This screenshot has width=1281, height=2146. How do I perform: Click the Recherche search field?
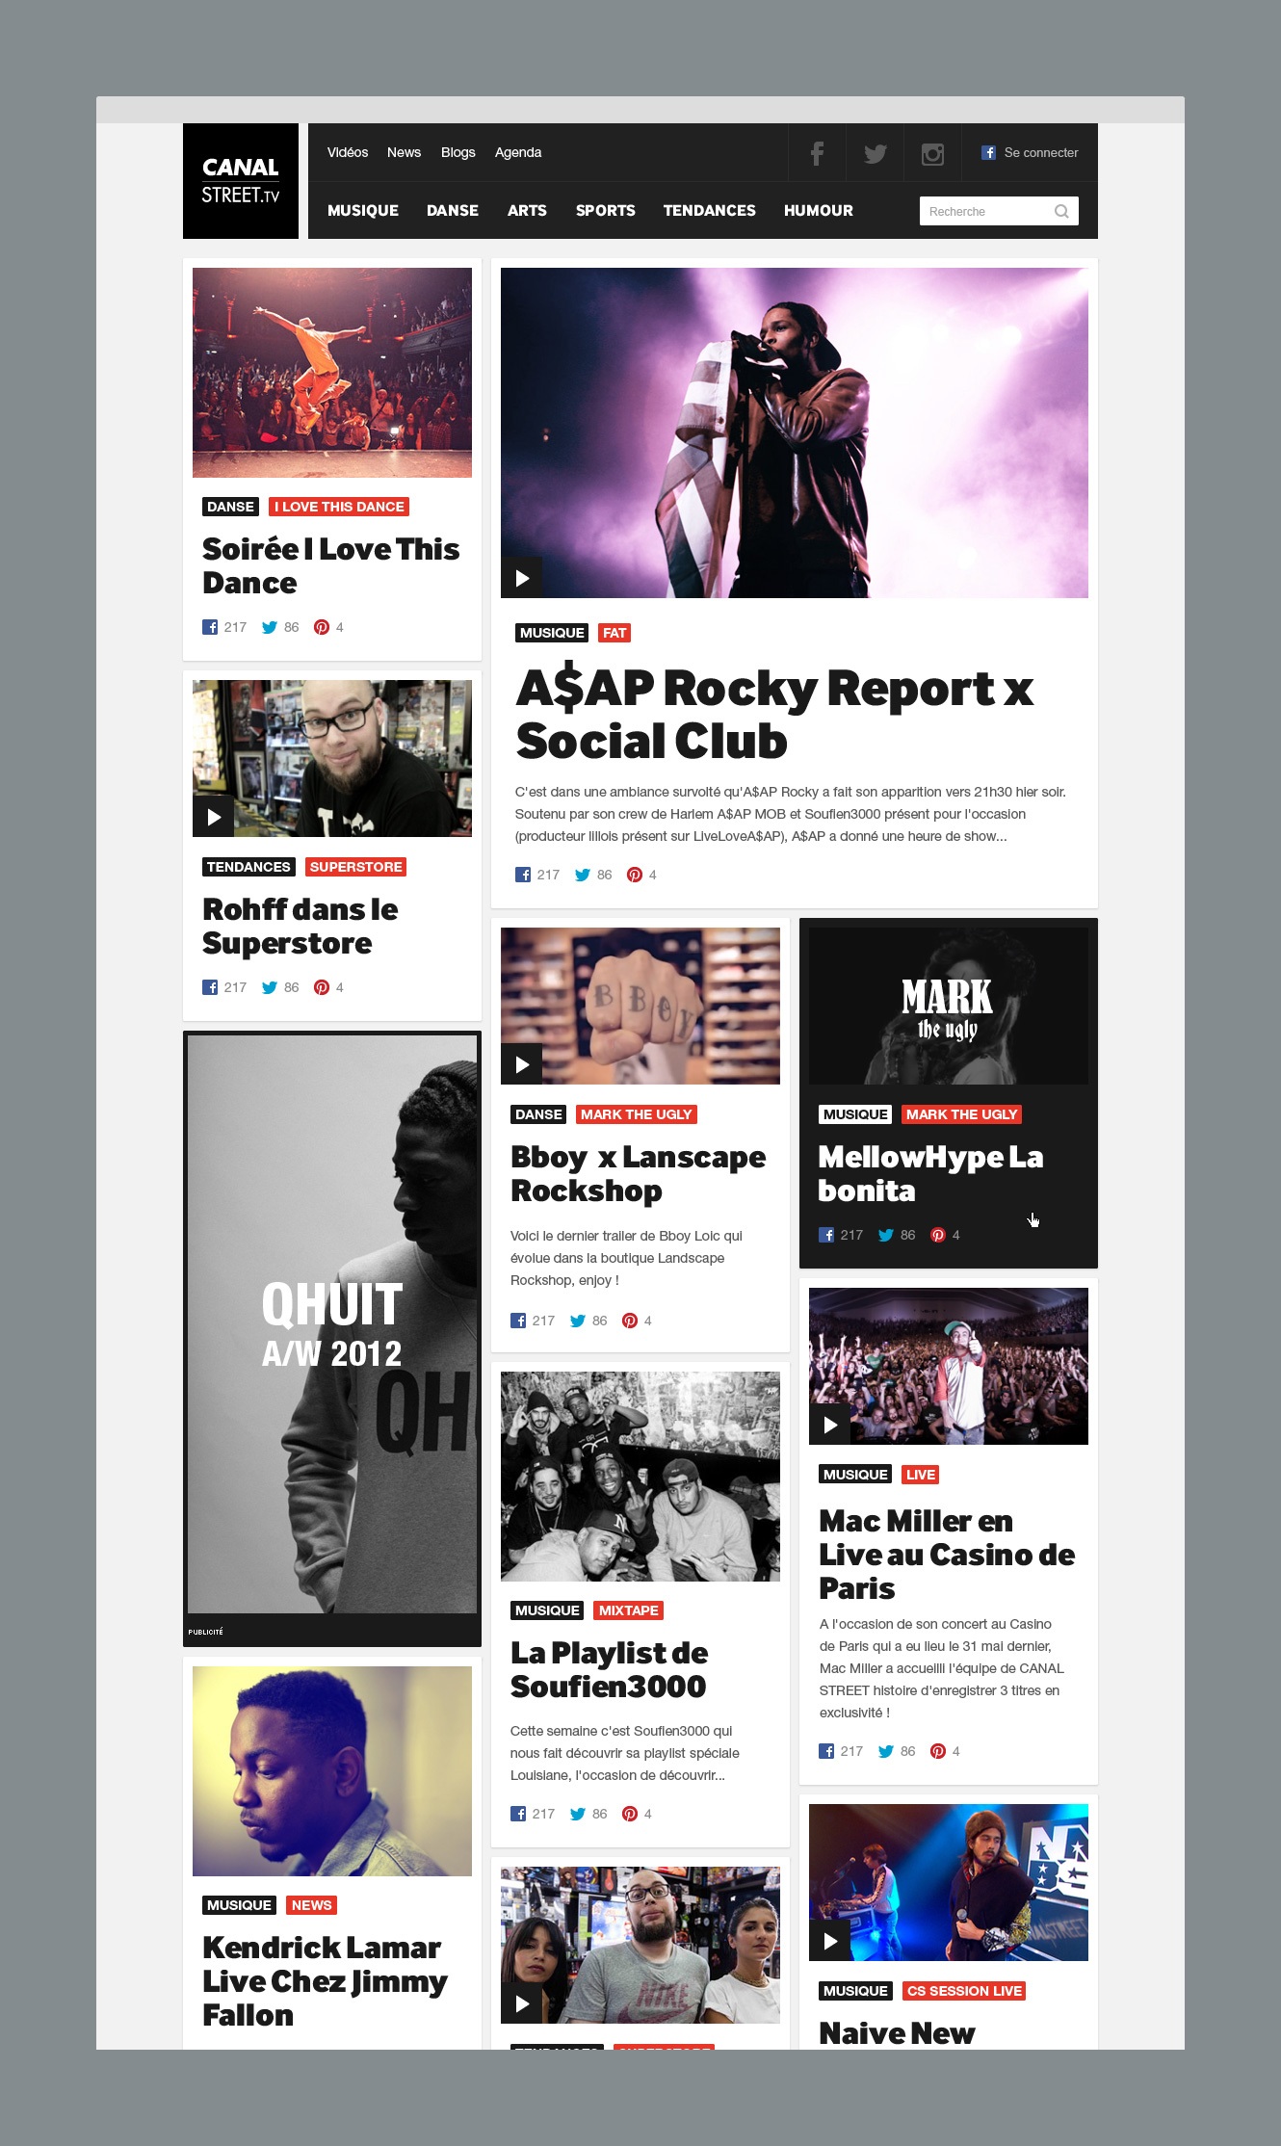coord(999,211)
